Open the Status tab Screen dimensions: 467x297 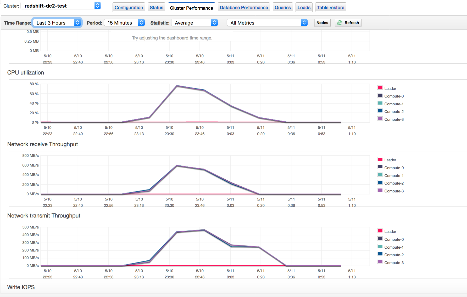click(156, 8)
